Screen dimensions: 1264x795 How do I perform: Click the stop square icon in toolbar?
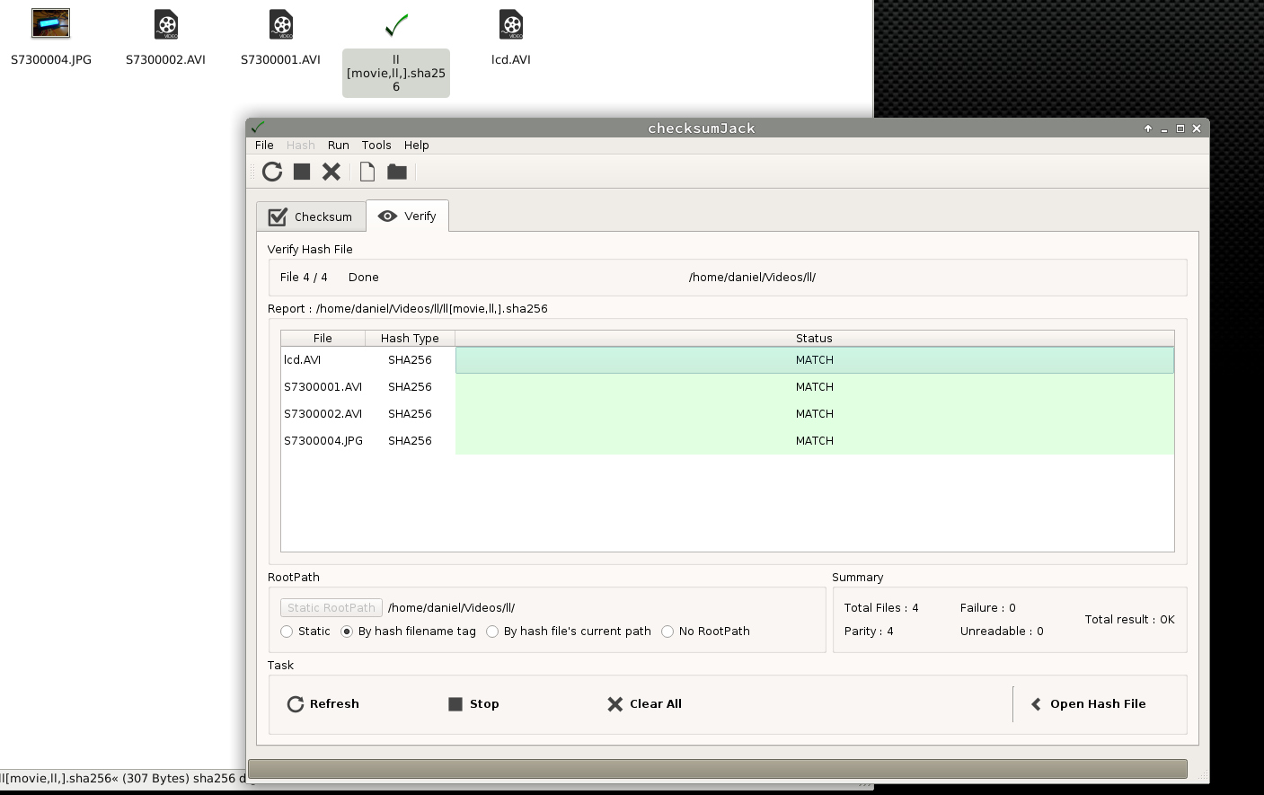pos(302,172)
